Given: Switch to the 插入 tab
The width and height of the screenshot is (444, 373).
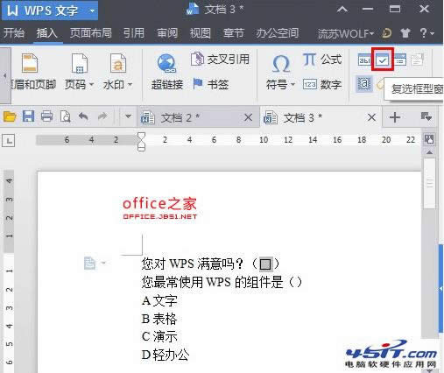Looking at the screenshot, I should coord(47,33).
